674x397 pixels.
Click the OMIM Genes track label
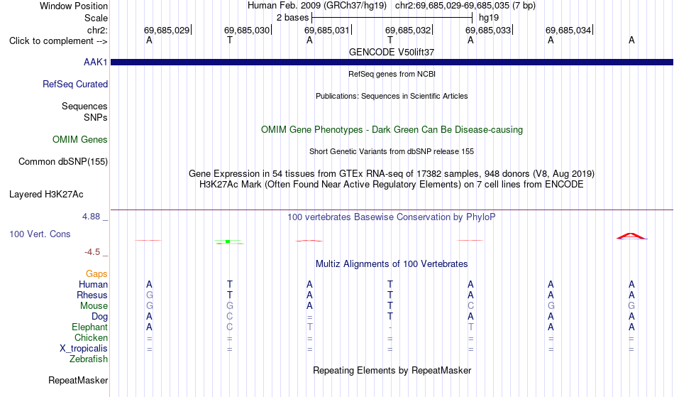[x=80, y=140]
